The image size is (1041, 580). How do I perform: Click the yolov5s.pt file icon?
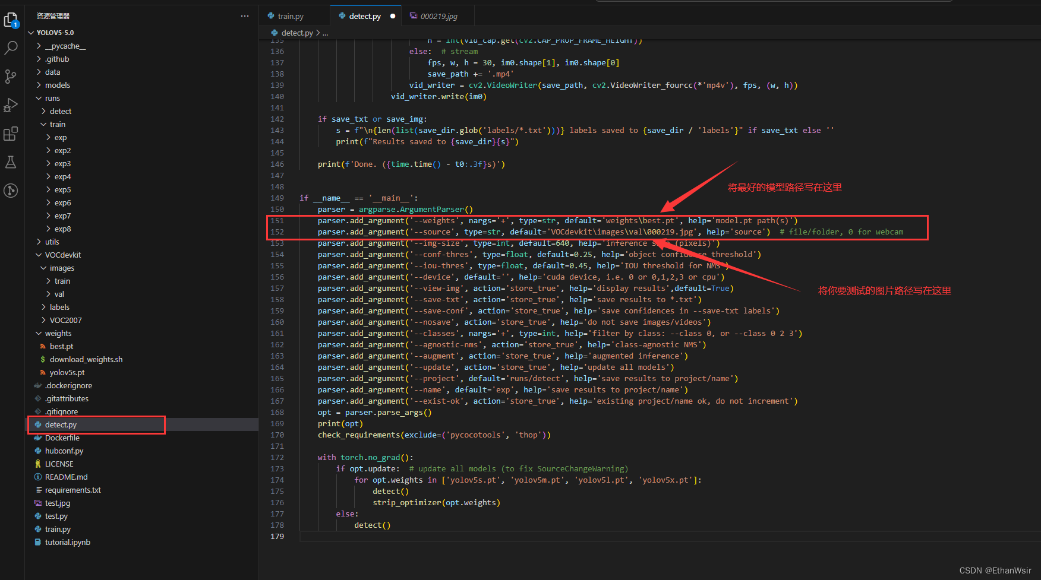[x=43, y=372]
